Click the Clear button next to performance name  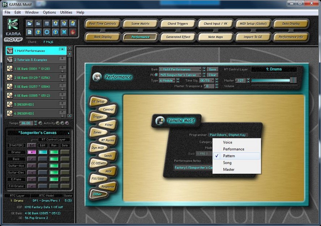click(x=212, y=75)
